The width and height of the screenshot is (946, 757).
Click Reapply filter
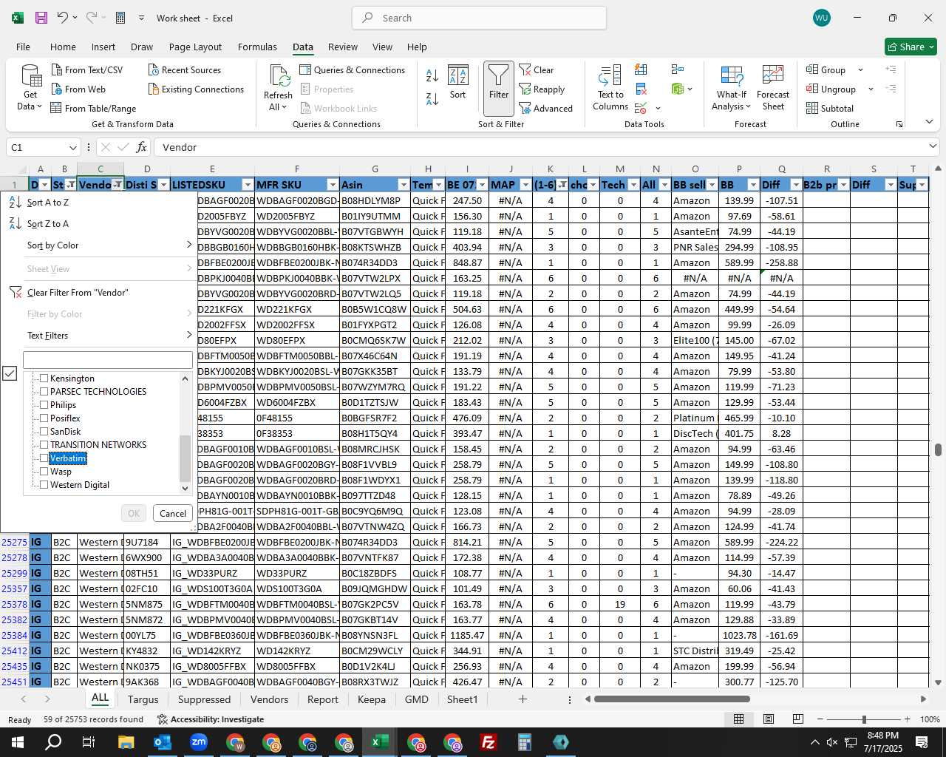(x=542, y=89)
